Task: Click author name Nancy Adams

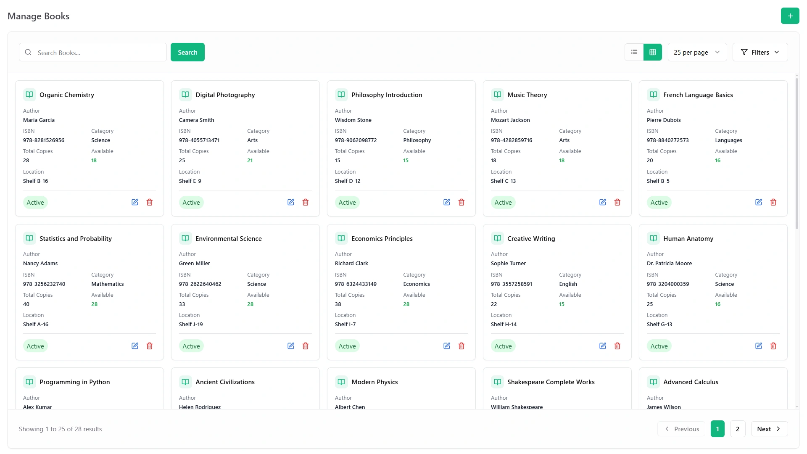Action: click(40, 264)
